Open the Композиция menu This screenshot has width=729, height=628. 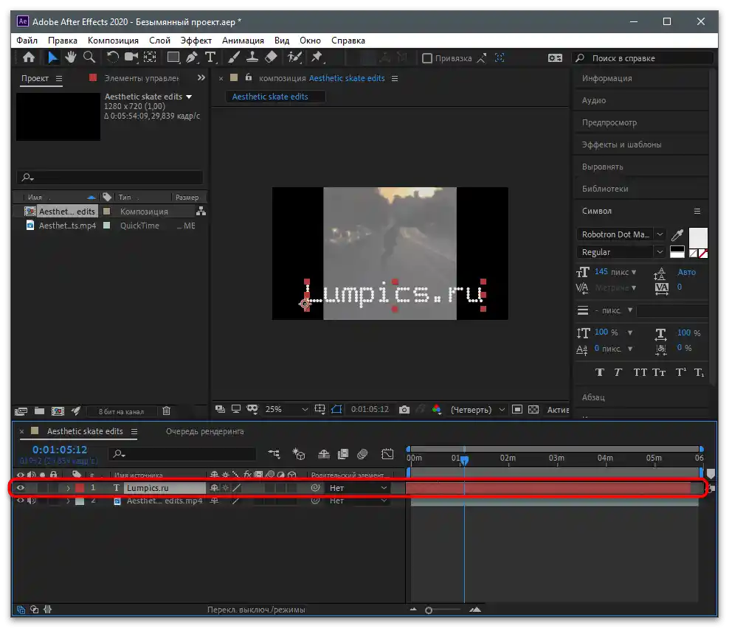113,41
